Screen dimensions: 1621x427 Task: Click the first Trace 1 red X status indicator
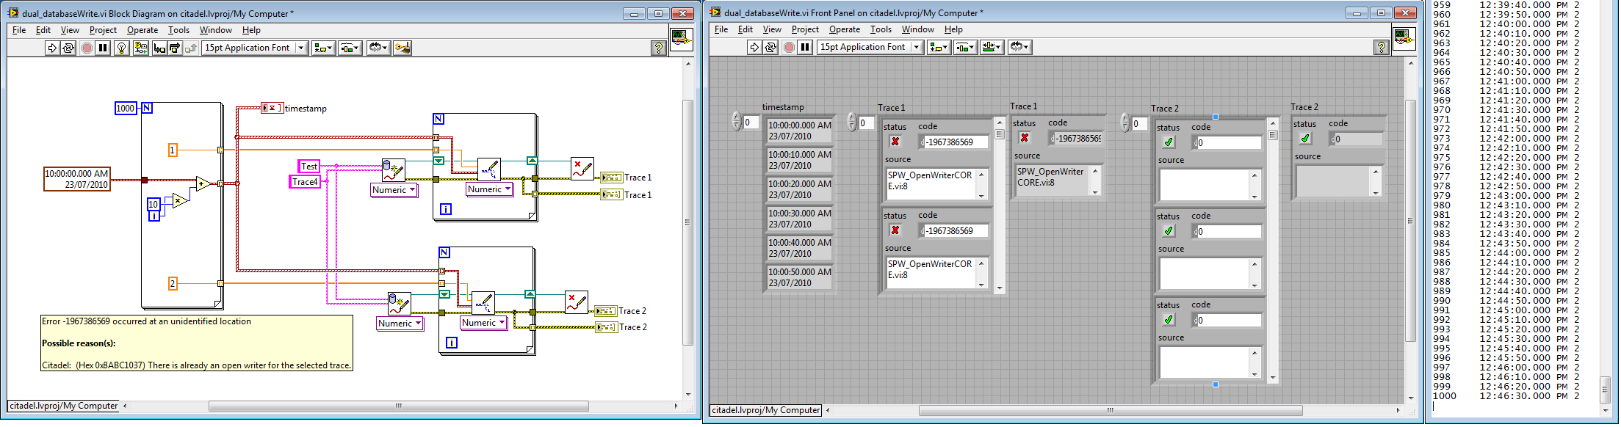[x=895, y=142]
